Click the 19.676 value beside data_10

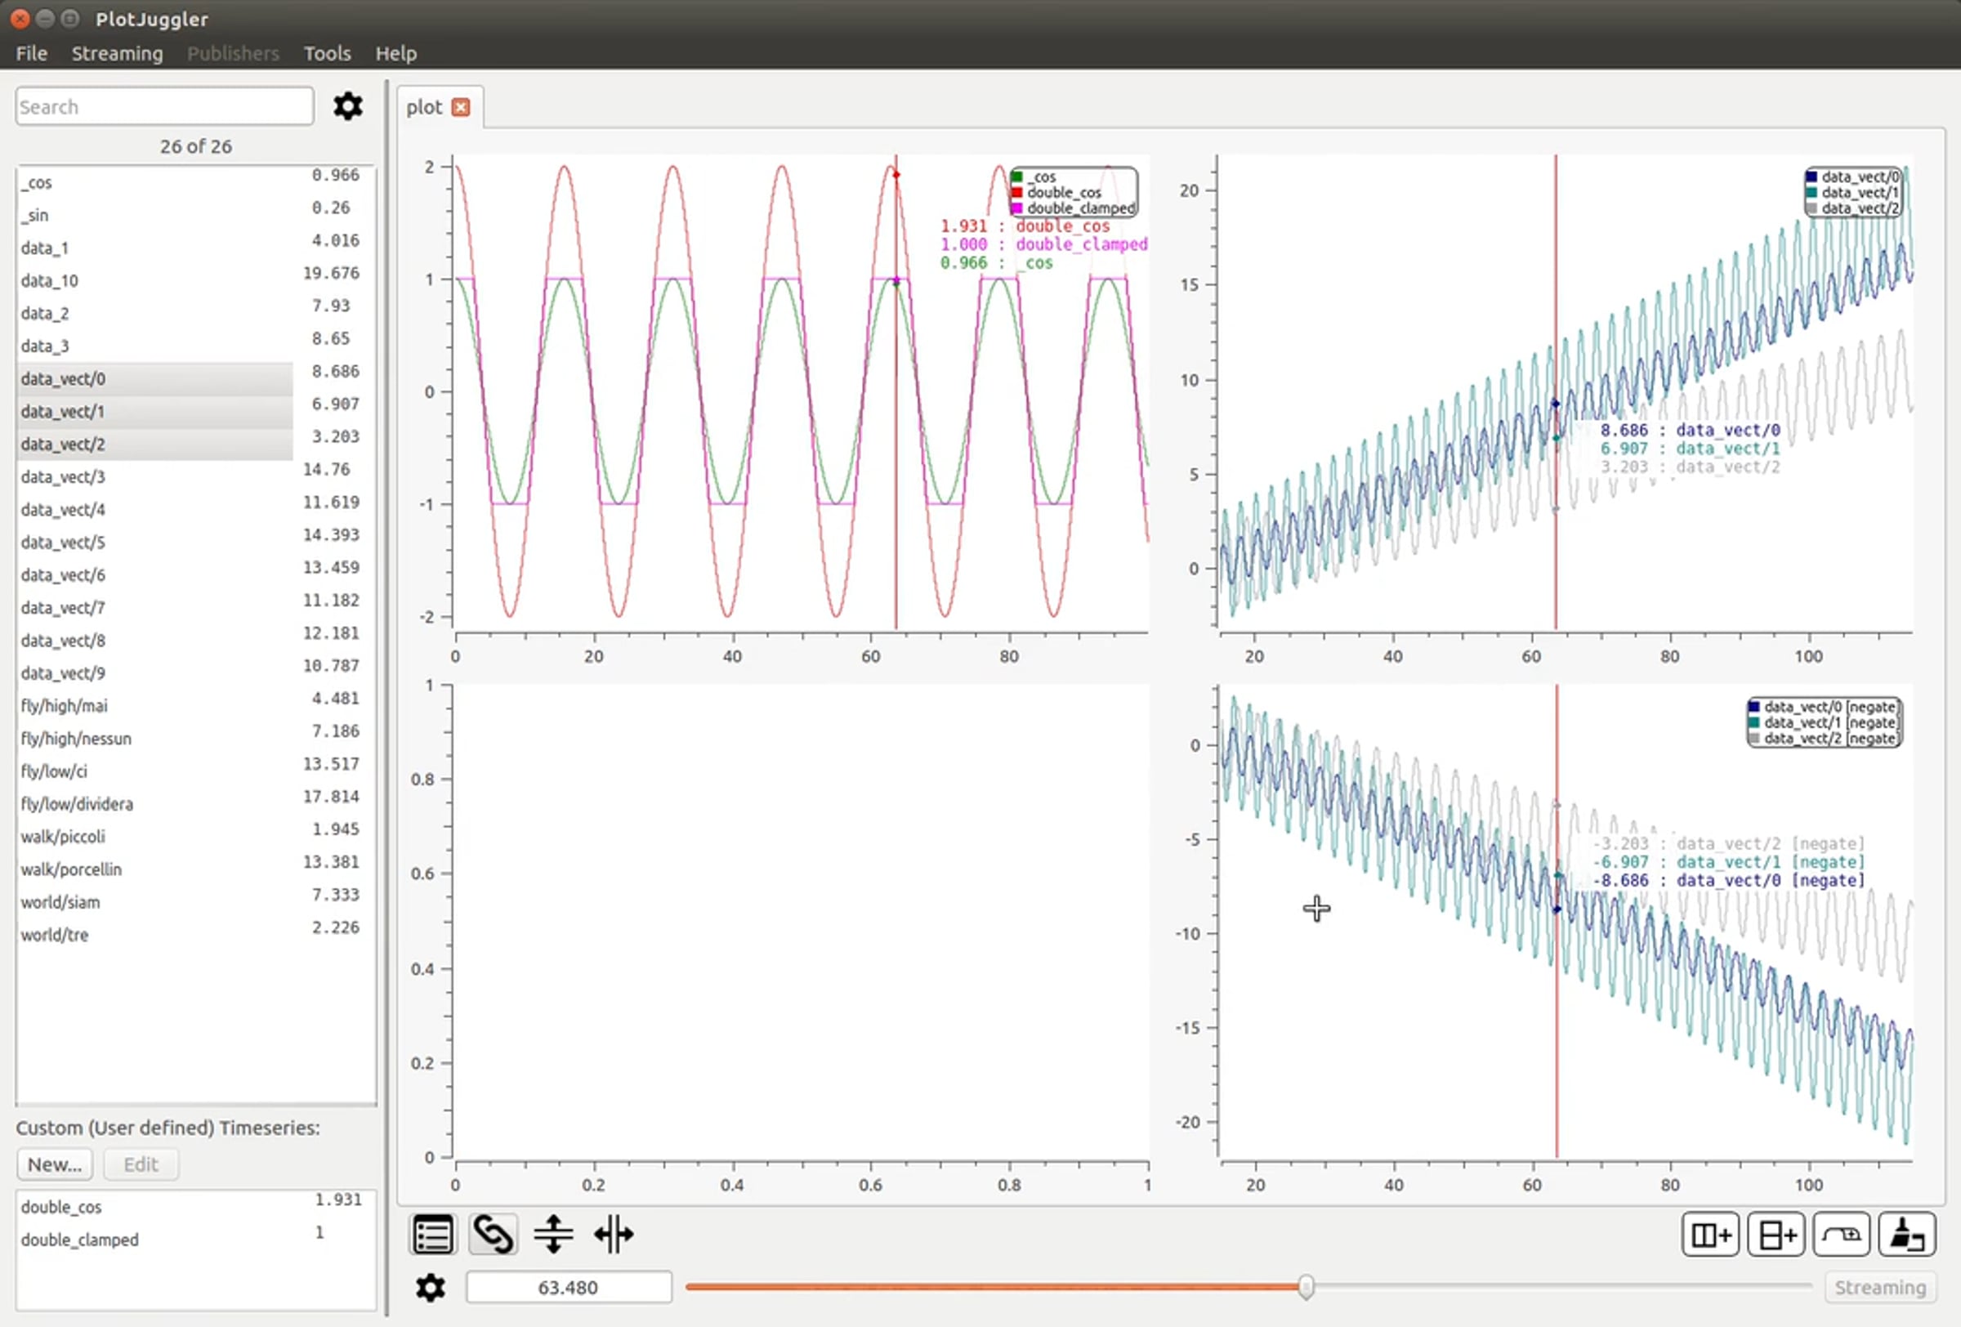[332, 272]
